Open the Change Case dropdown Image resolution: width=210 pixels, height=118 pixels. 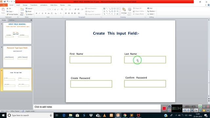pos(56,13)
